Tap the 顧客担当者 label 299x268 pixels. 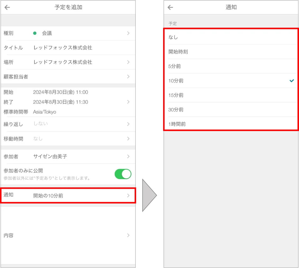pyautogui.click(x=16, y=77)
